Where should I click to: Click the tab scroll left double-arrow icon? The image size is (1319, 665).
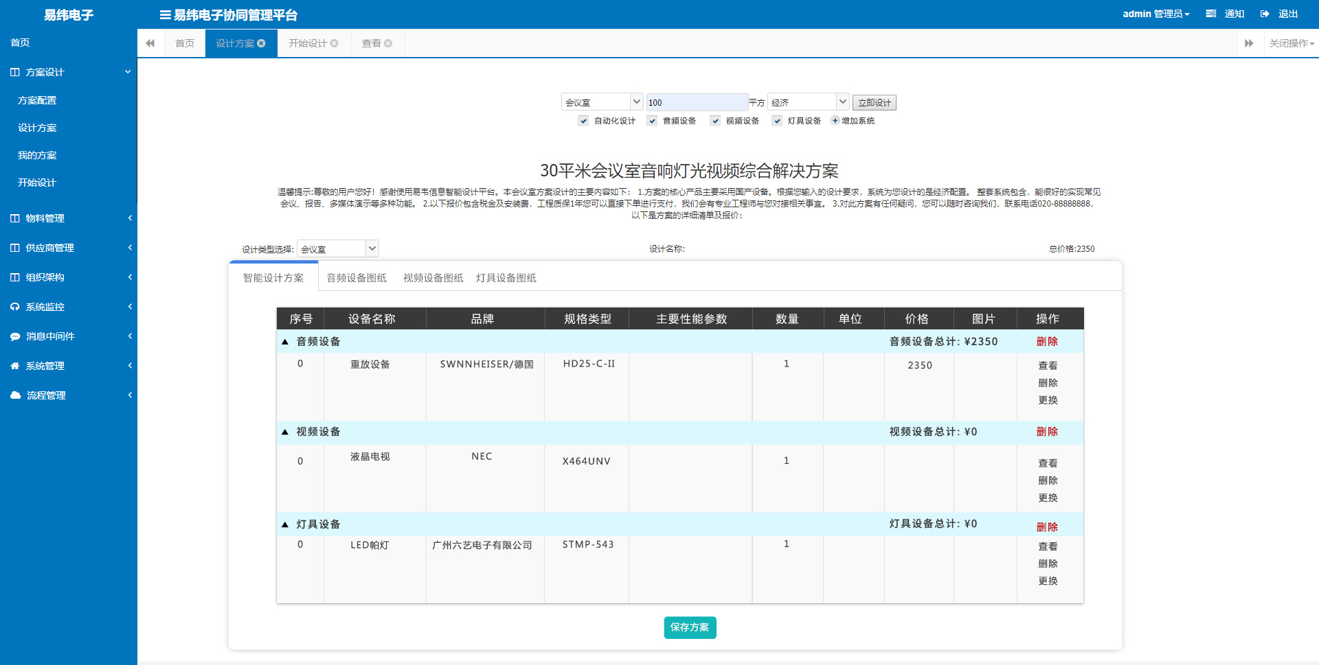click(x=150, y=43)
